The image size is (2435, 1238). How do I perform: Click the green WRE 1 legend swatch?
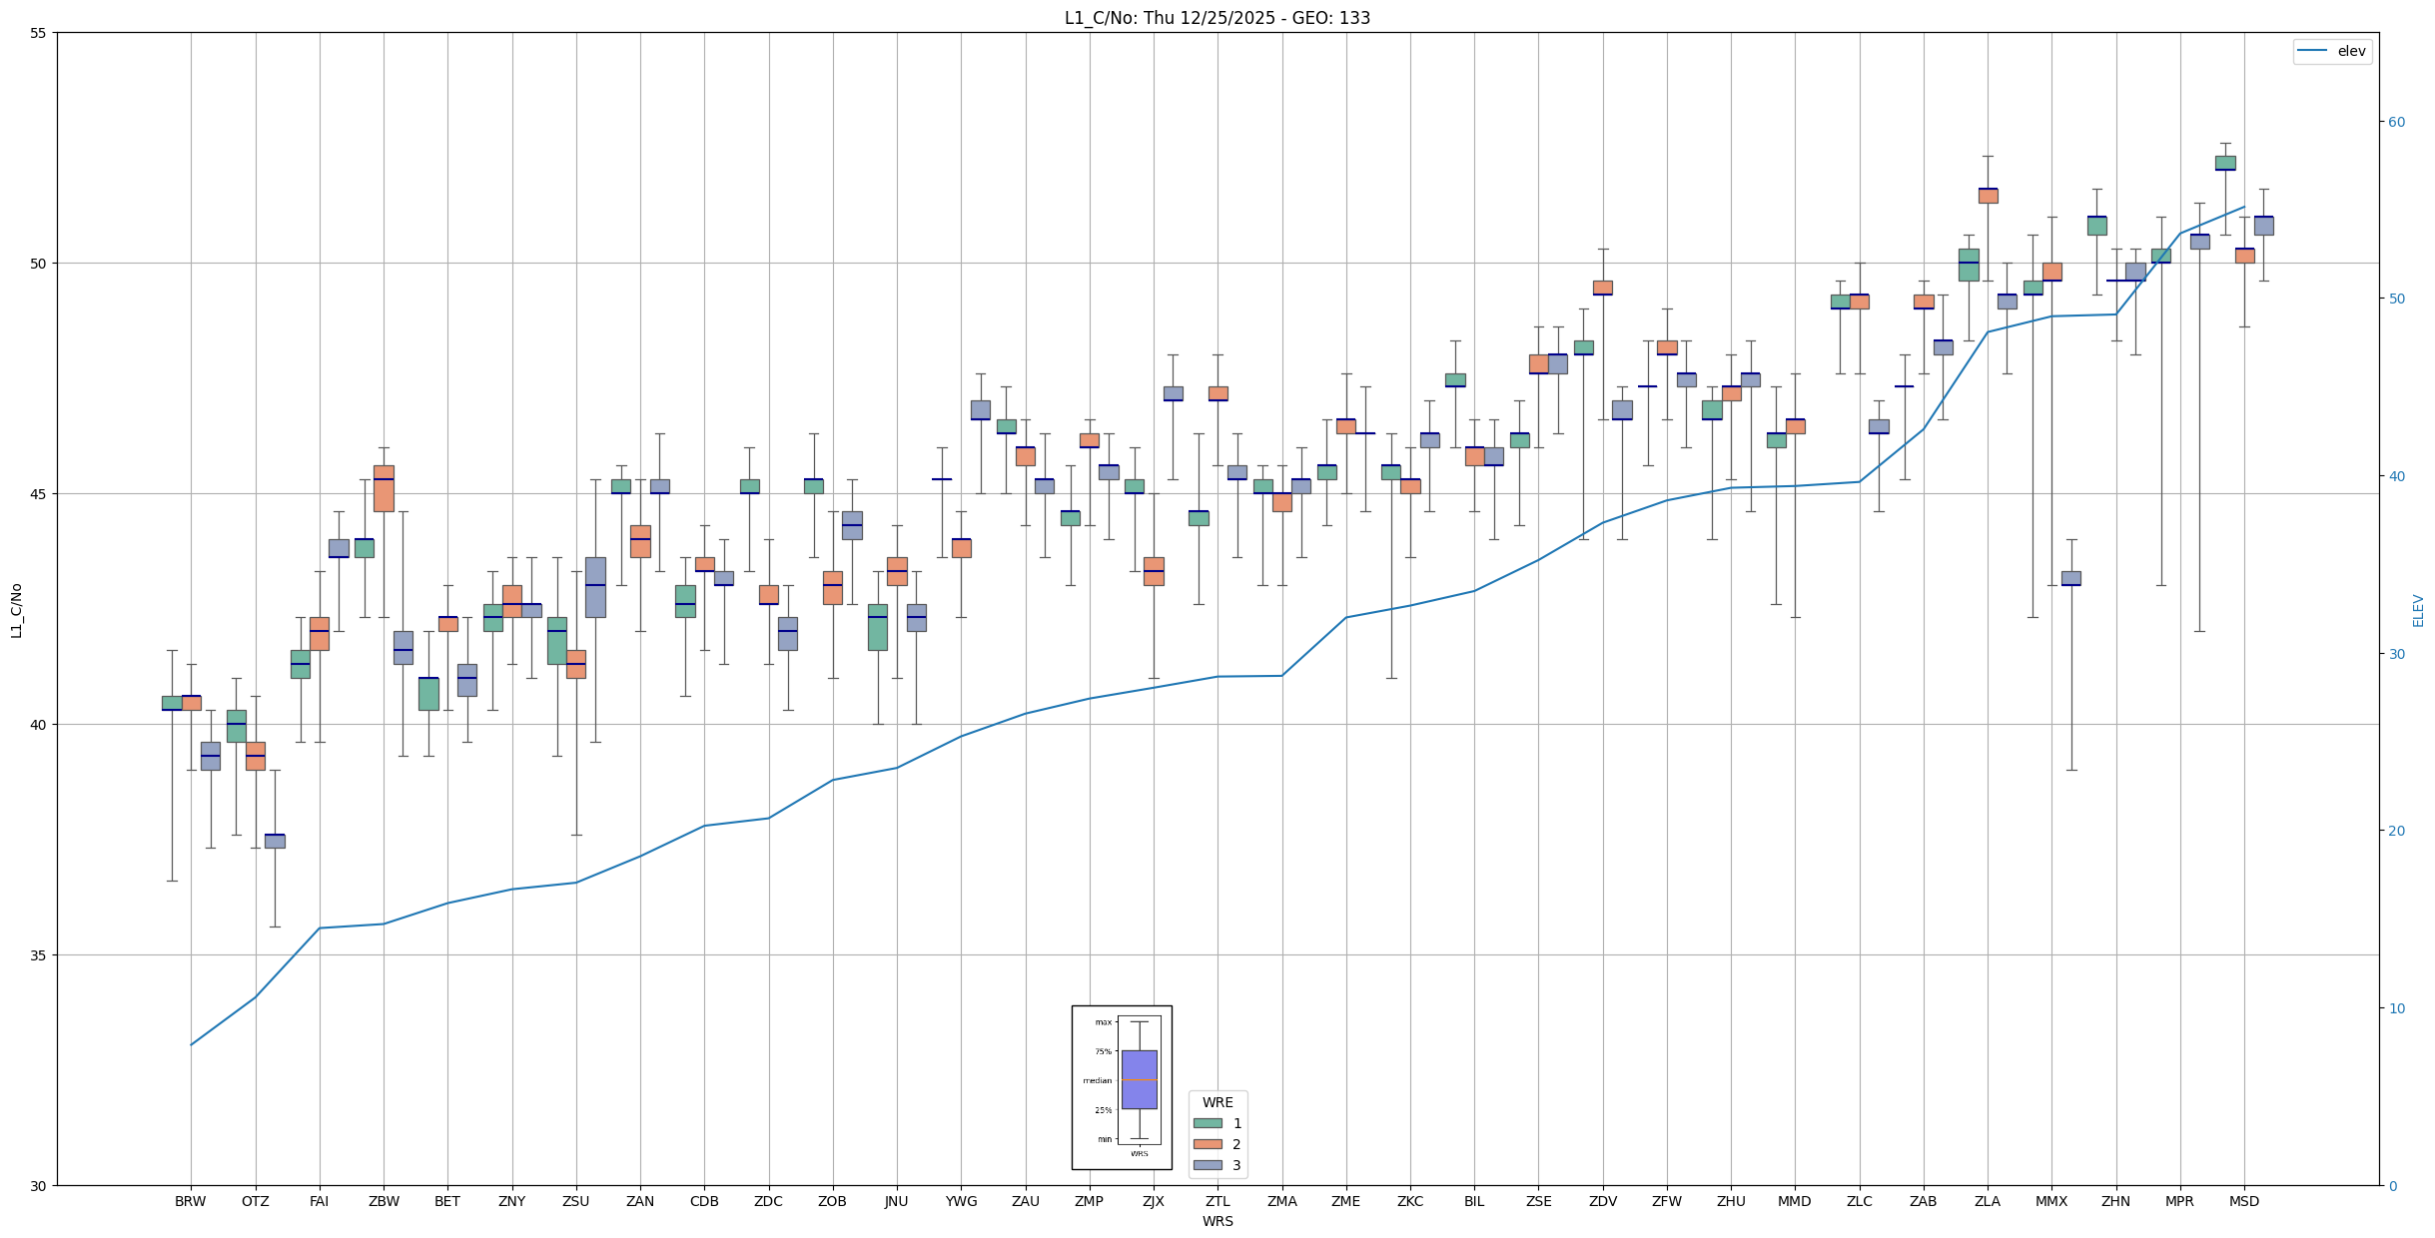click(1208, 1123)
